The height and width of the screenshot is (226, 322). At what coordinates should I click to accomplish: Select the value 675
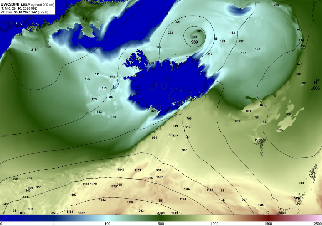click(x=300, y=64)
